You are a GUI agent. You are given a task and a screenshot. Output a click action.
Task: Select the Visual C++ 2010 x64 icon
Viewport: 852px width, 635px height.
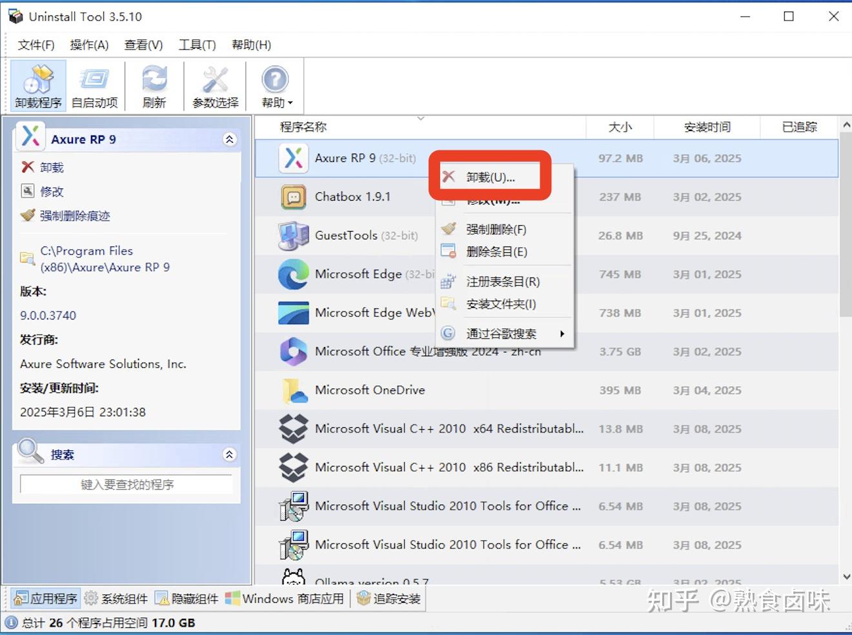point(294,429)
